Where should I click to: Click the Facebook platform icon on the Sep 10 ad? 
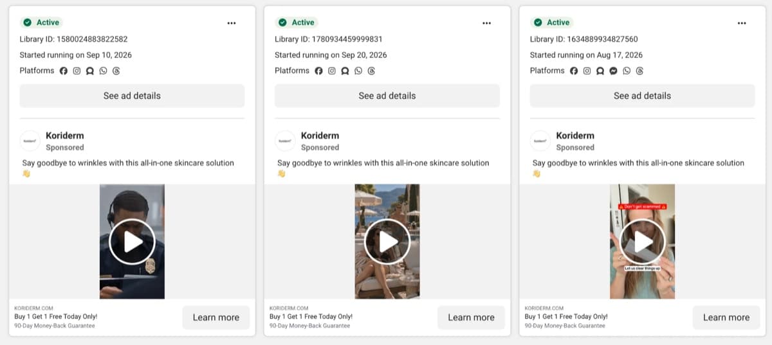(x=64, y=71)
